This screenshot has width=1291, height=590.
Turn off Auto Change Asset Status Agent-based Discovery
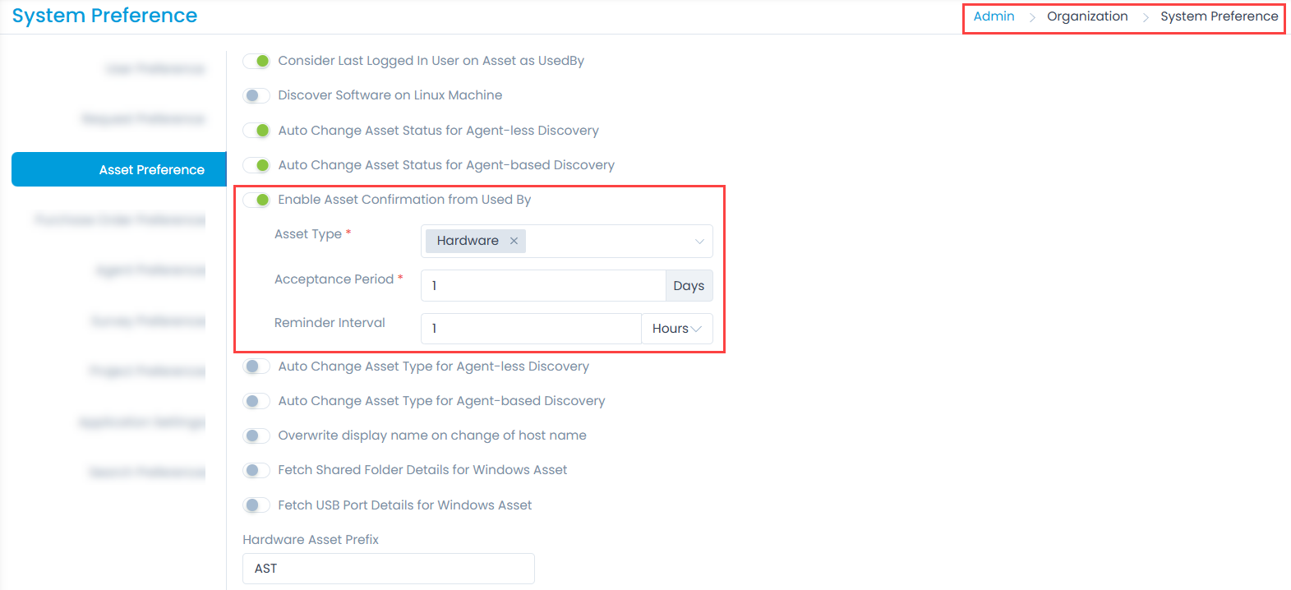click(x=256, y=165)
